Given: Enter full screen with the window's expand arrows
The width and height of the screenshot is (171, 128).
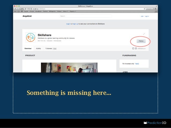Looking at the screenshot, I should coord(157,6).
